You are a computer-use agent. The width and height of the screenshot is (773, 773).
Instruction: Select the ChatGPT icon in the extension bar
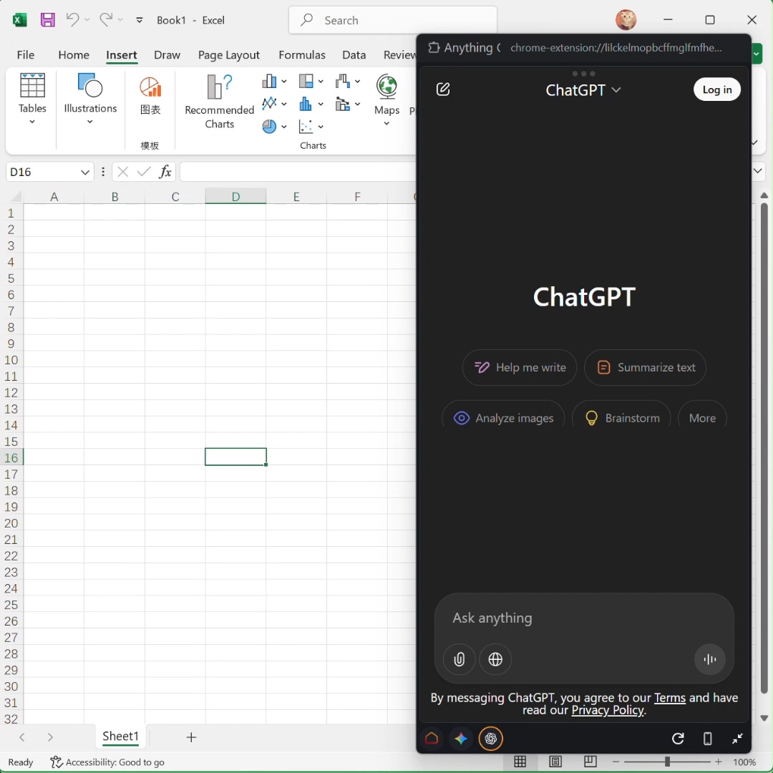[491, 739]
